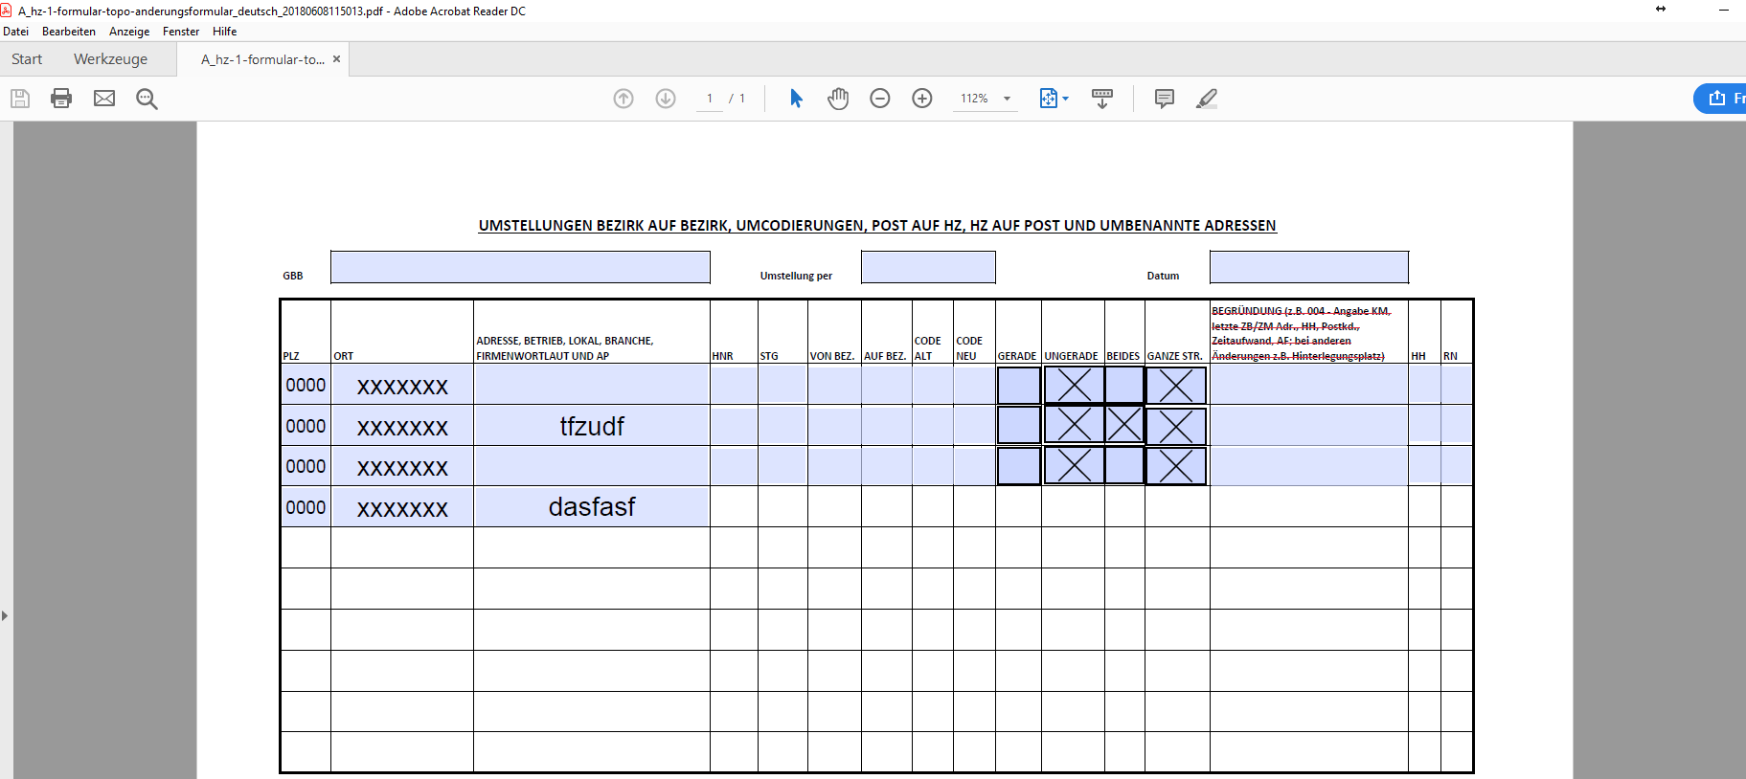Toggle BEIDES checkbox in third row
The width and height of the screenshot is (1746, 779).
[x=1124, y=466]
